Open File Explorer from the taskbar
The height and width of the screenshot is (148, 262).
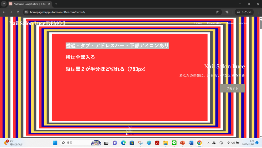coord(166,143)
